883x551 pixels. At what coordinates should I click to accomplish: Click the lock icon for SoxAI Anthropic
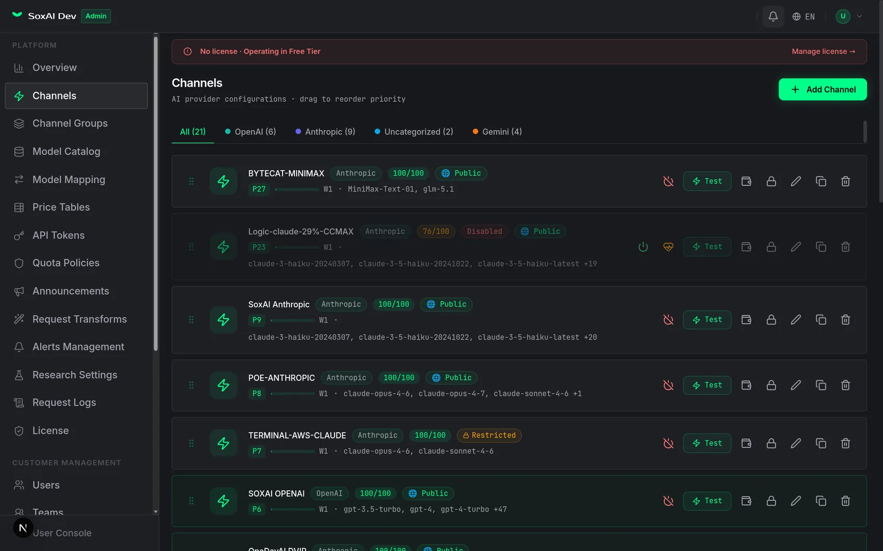coord(771,320)
